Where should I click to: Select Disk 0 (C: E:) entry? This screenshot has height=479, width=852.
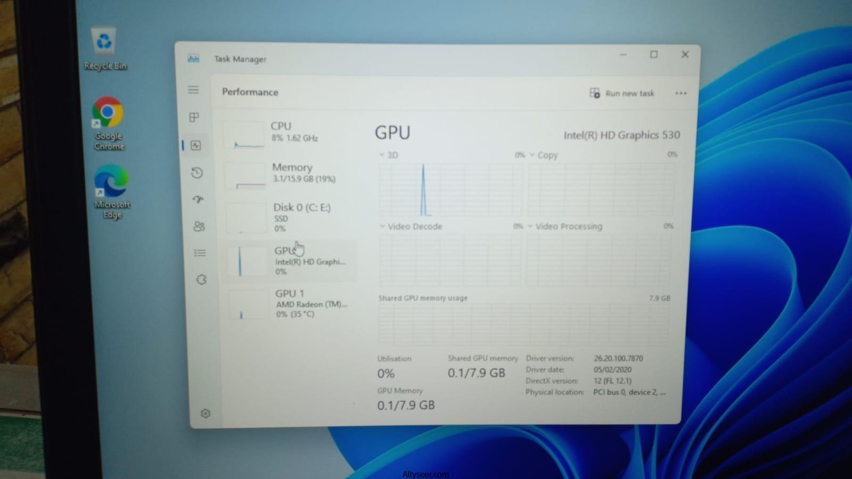290,217
